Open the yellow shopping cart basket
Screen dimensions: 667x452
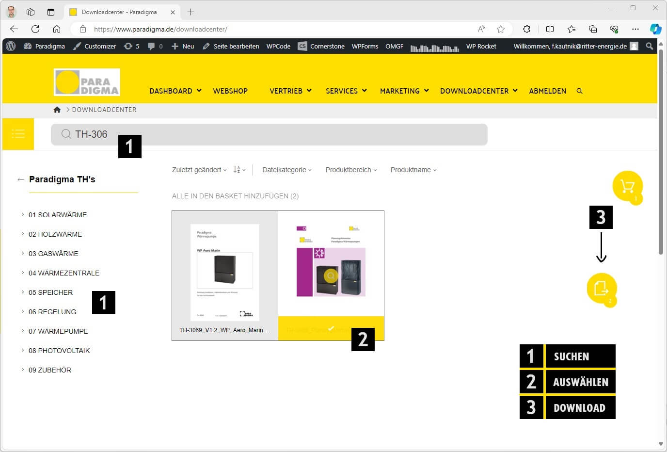point(627,186)
